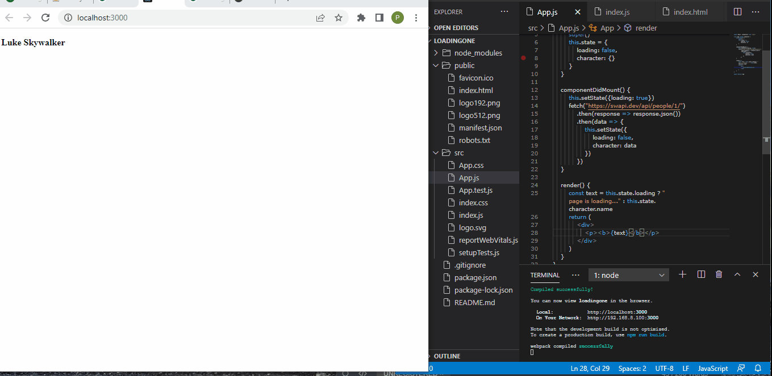Click the browser extensions puzzle icon
The image size is (772, 376).
point(361,18)
